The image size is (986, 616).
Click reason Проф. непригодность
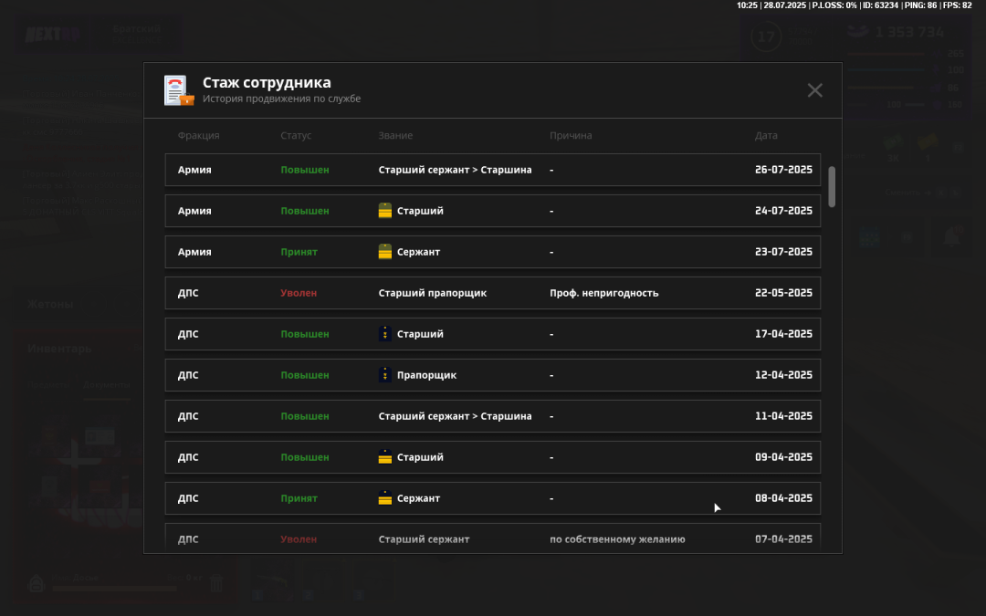pyautogui.click(x=603, y=293)
